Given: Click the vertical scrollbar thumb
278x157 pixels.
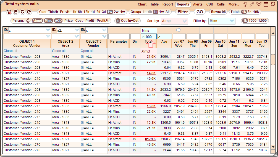Looking at the screenshot, I should pos(273,59).
